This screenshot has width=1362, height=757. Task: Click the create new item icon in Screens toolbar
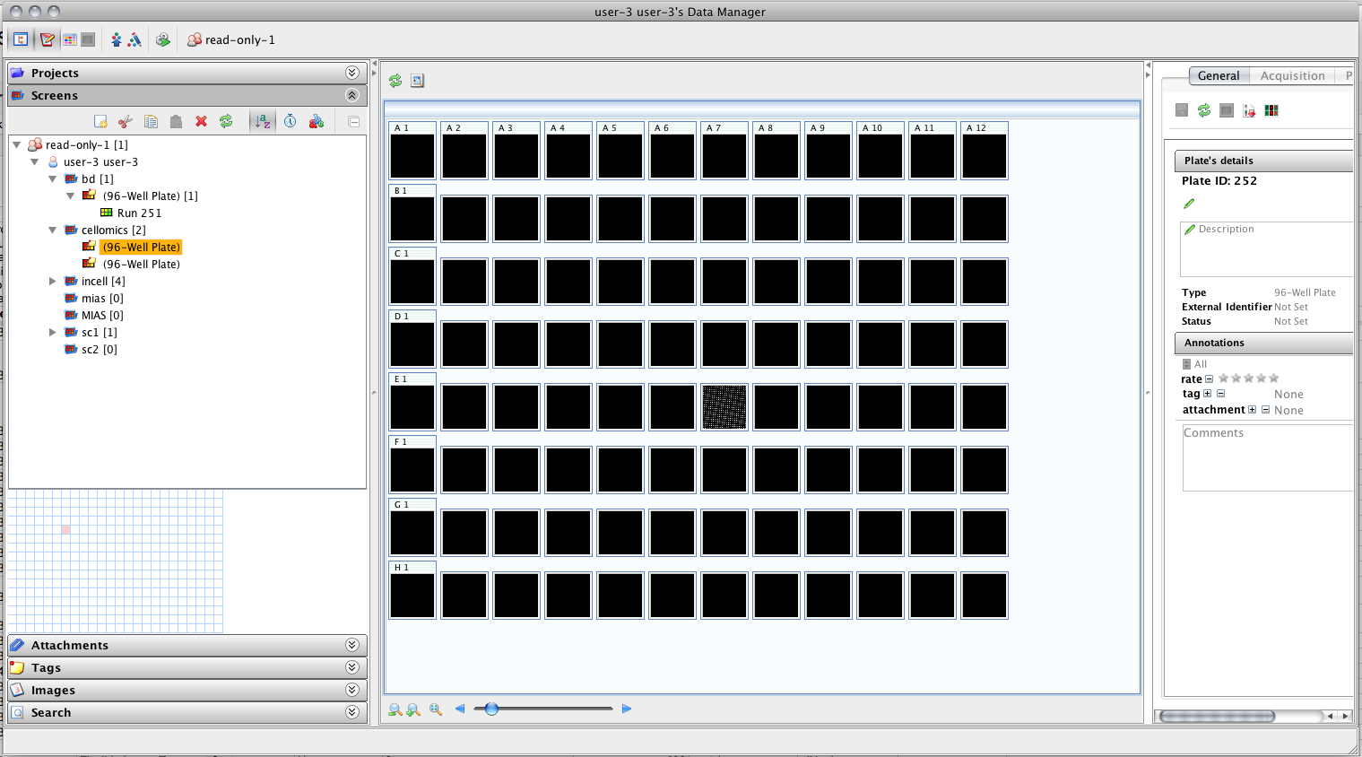100,121
